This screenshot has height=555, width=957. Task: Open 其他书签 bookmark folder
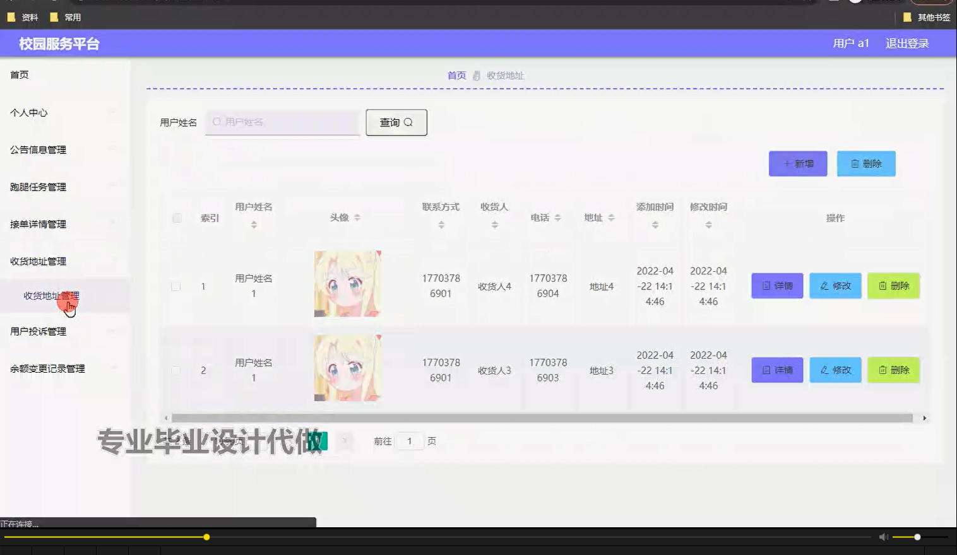[x=927, y=18]
